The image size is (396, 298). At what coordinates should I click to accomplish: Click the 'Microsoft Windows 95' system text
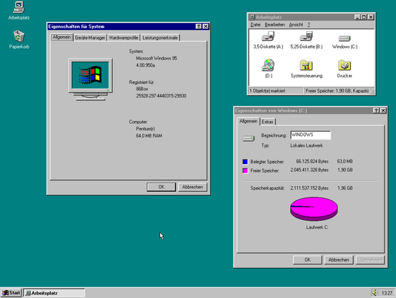(157, 58)
